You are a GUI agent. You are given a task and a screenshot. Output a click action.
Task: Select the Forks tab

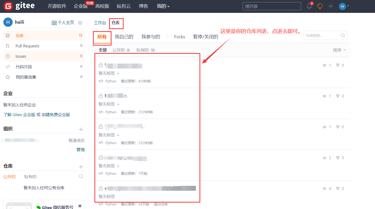point(179,37)
